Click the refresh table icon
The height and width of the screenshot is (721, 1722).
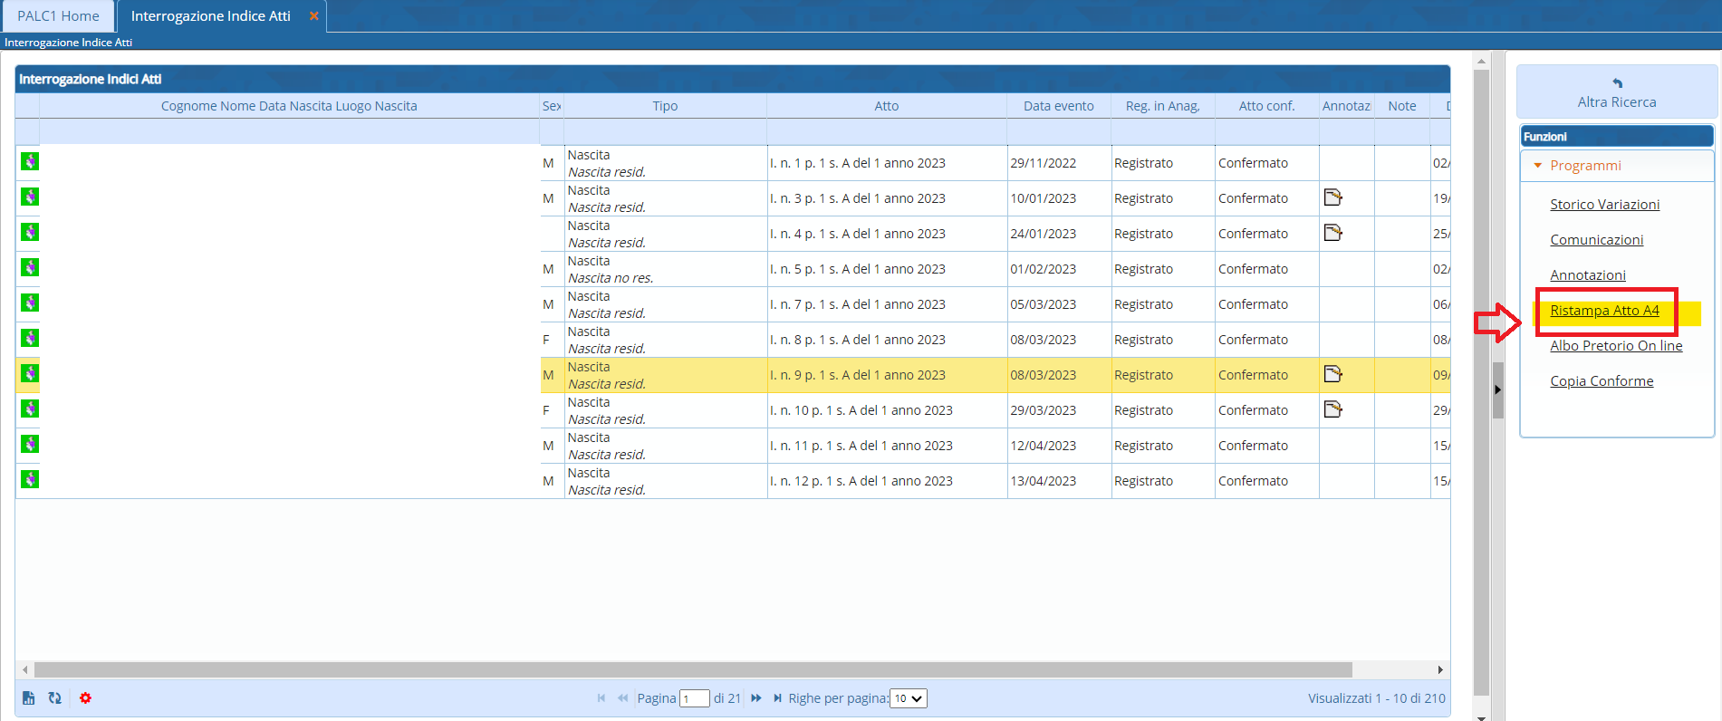[x=55, y=697]
